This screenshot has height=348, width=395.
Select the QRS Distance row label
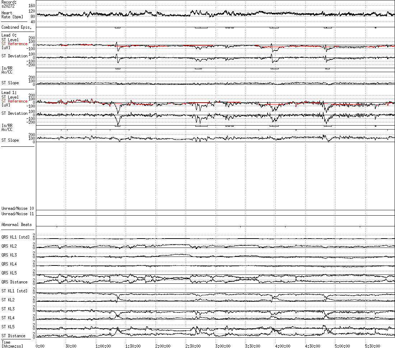tap(14, 282)
